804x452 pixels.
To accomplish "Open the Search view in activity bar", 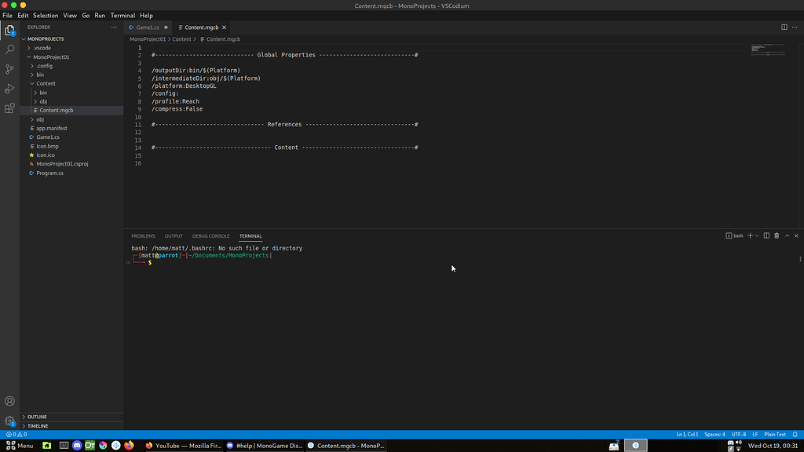I will point(9,49).
